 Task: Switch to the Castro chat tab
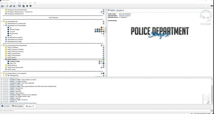(30, 106)
